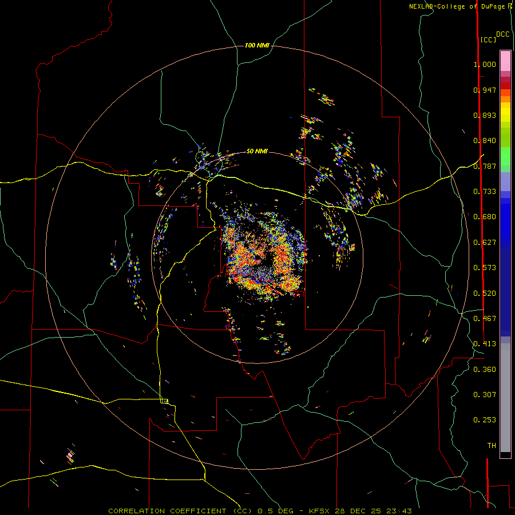This screenshot has height=515, width=515.
Task: Click the TH label at the scale bottom
Action: coord(492,446)
